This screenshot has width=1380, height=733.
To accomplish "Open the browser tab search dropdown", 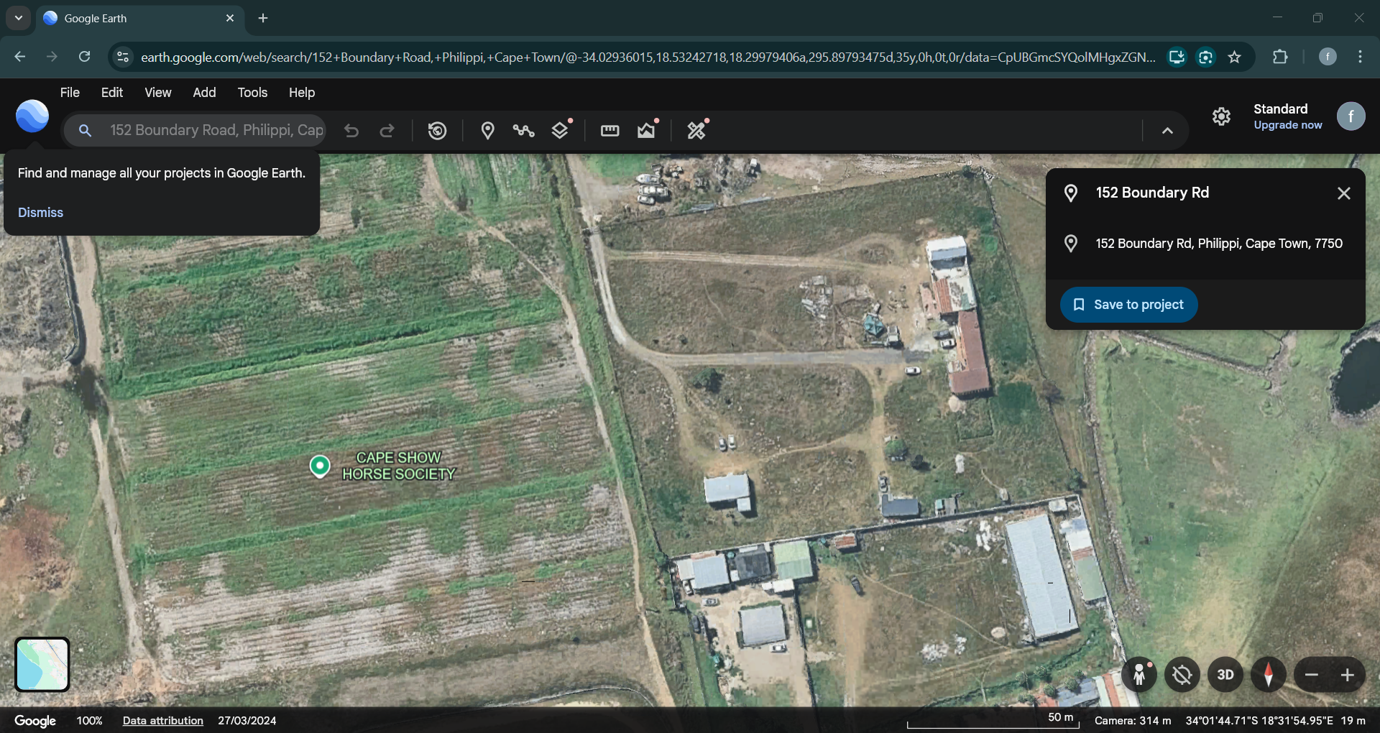I will tap(19, 18).
